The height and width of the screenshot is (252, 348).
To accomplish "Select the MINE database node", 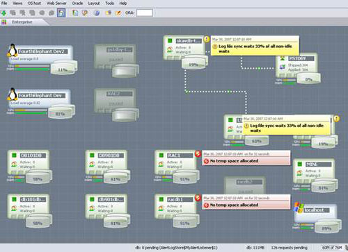I will (x=314, y=171).
